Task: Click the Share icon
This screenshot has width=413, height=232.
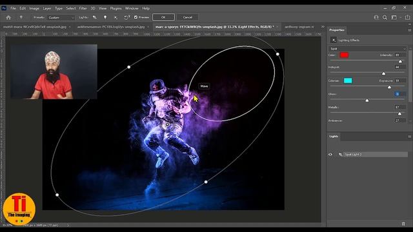Action: coord(407,17)
